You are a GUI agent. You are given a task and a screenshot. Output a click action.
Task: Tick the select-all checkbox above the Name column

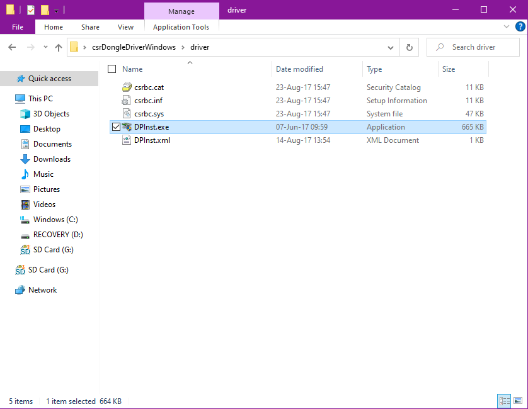(x=112, y=69)
